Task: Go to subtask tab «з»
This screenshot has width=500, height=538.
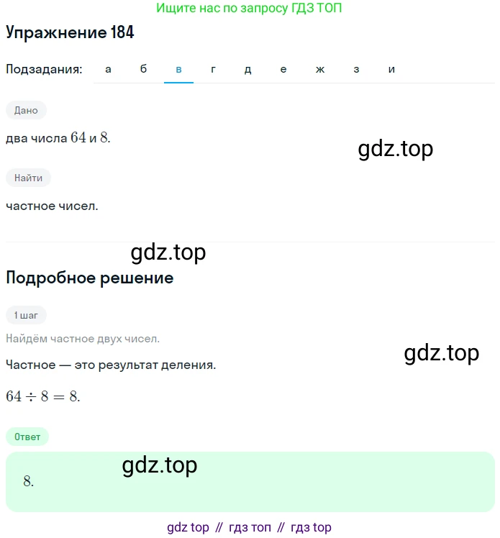Action: [356, 69]
